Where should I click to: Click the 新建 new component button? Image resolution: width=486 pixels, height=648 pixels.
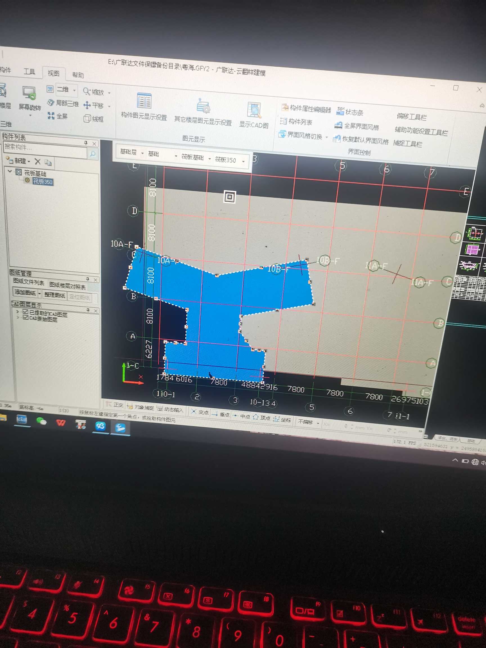click(x=18, y=160)
